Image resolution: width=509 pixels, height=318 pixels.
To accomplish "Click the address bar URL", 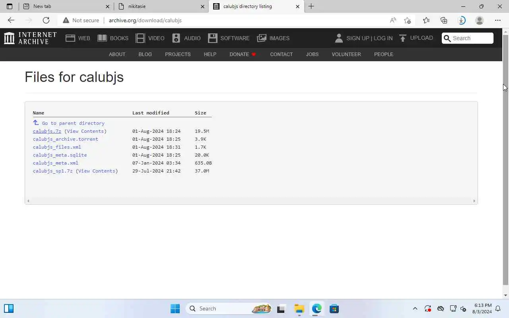I will (145, 20).
